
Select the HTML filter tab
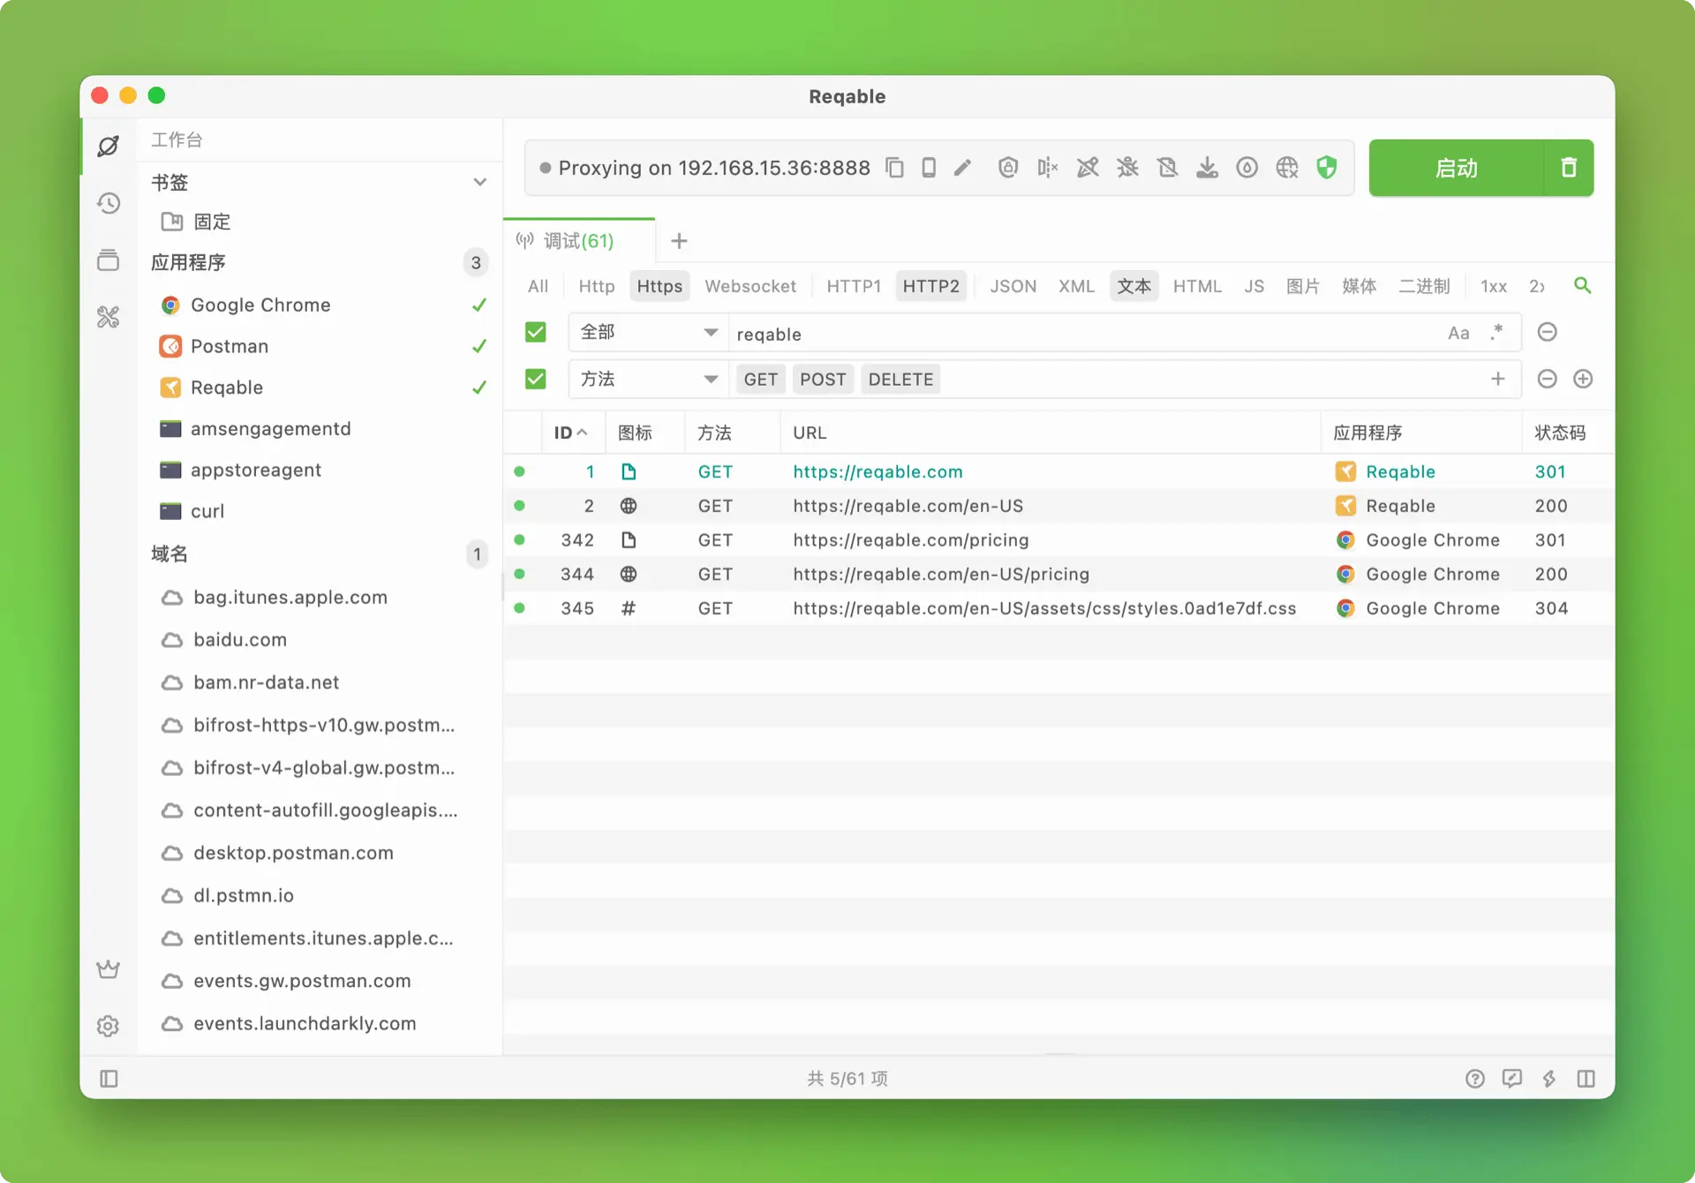tap(1197, 286)
